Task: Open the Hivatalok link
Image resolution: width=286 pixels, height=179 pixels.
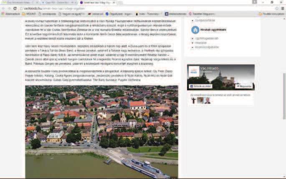Action: point(201,43)
